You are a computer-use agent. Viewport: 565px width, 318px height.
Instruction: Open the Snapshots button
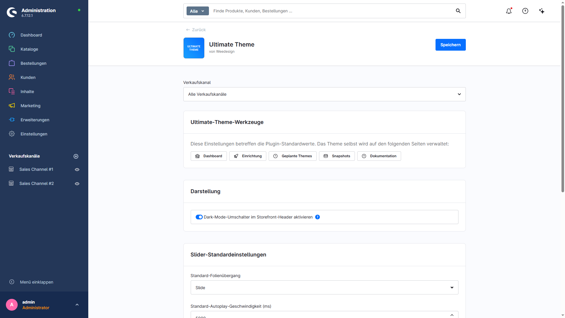click(337, 156)
